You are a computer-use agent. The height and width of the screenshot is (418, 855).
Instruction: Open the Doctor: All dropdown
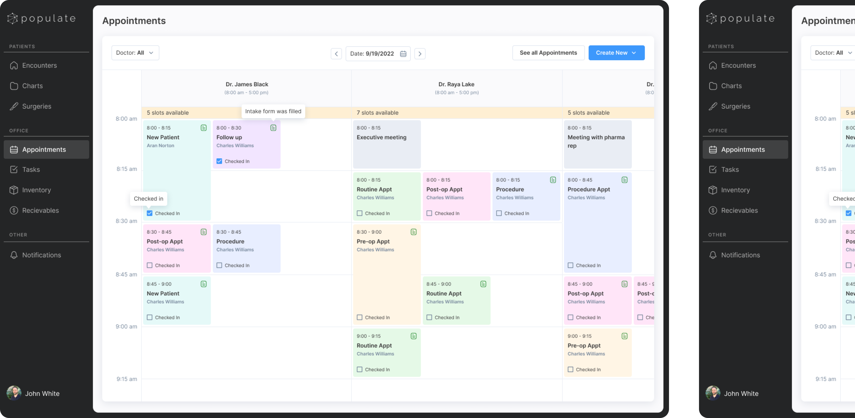(x=135, y=53)
